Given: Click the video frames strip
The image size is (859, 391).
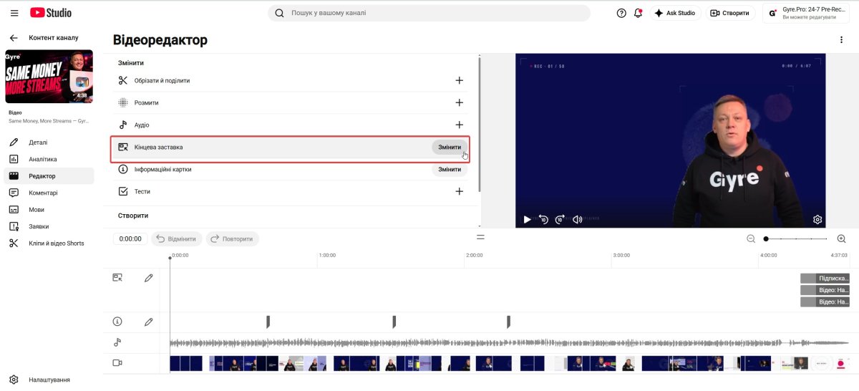Looking at the screenshot, I should (x=509, y=363).
